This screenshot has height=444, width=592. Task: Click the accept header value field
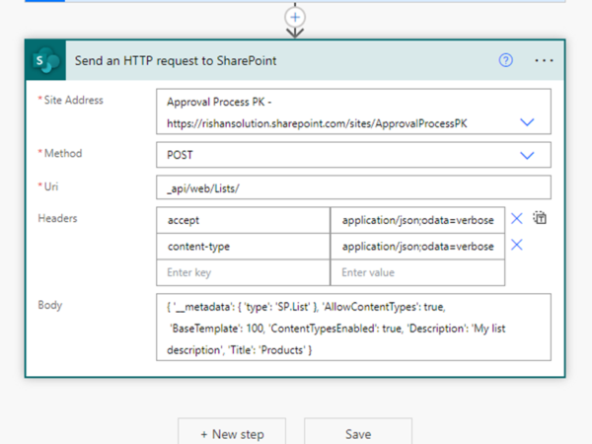tap(416, 220)
